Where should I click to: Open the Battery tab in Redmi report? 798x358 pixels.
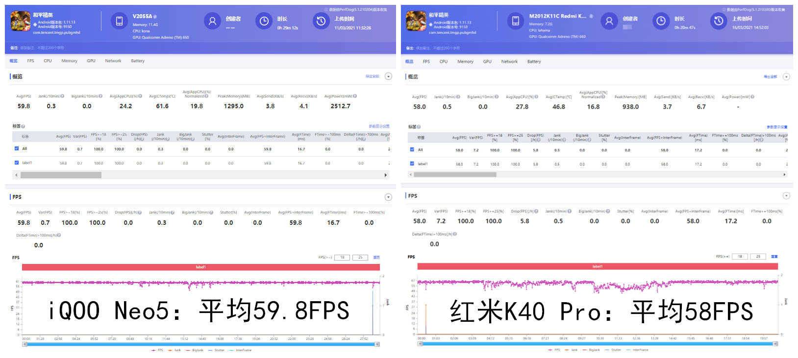[x=534, y=62]
